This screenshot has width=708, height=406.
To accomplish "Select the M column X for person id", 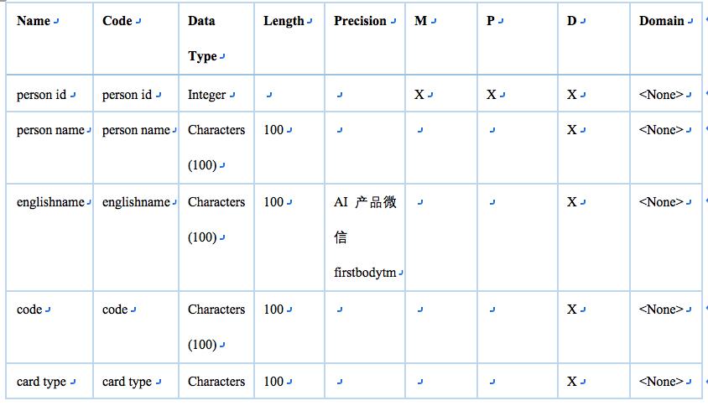I will click(419, 95).
